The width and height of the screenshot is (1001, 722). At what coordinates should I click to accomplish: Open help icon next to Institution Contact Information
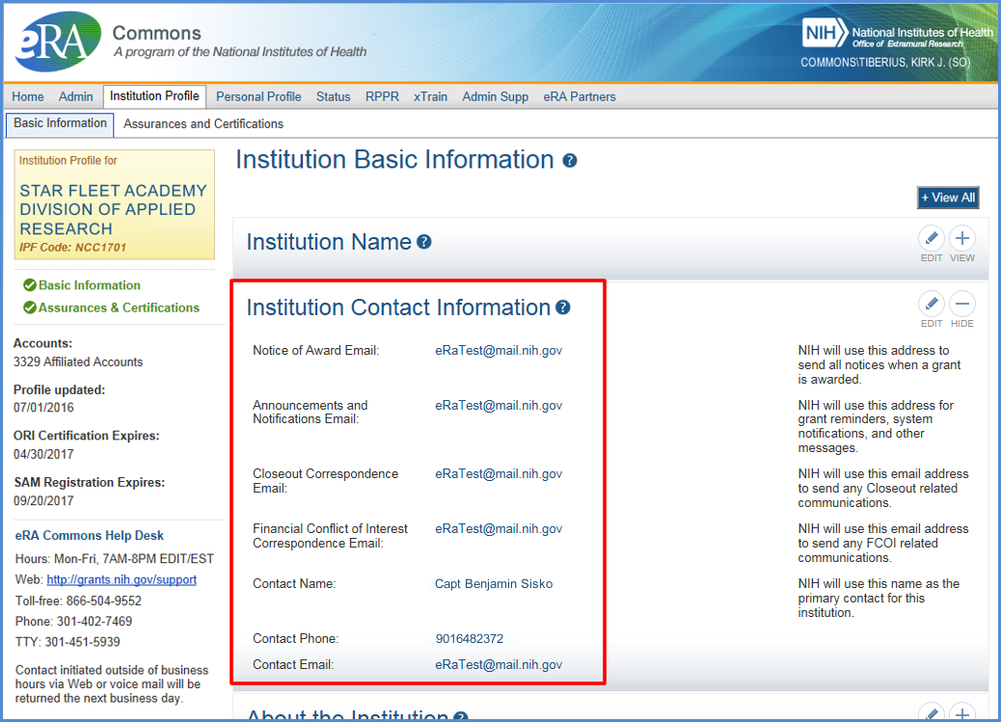coord(562,308)
